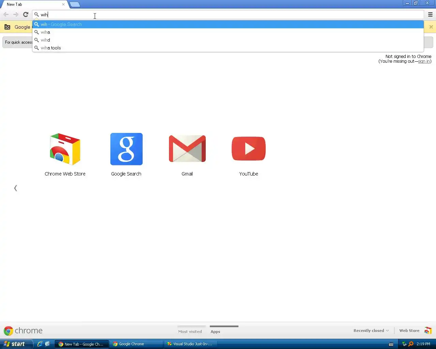Switch to the Most visited section
The image size is (436, 349).
click(190, 331)
